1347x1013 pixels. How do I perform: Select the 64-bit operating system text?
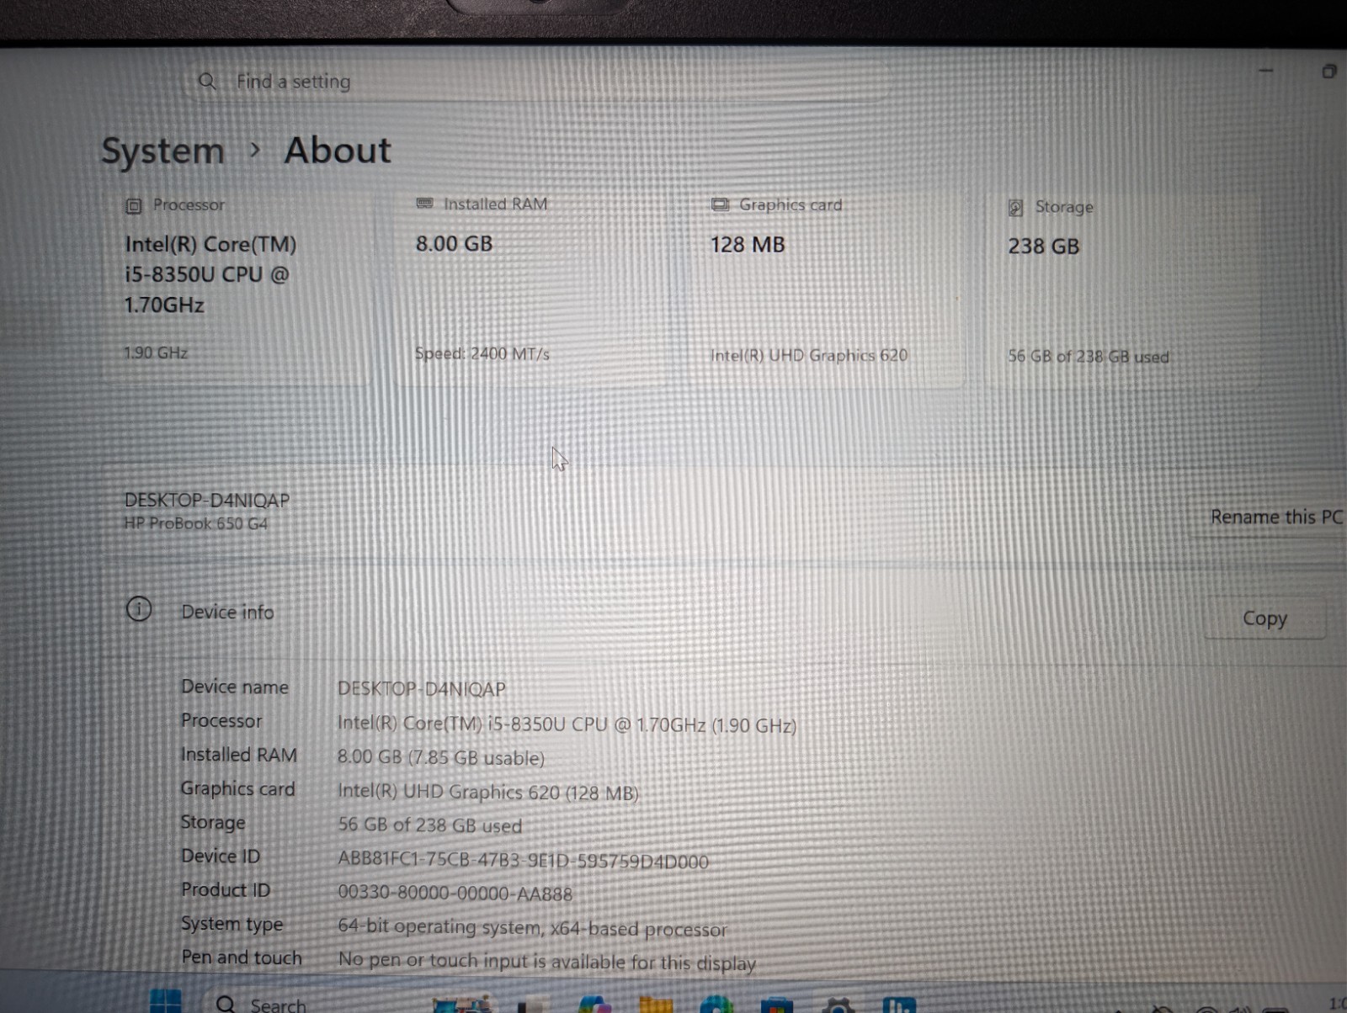click(x=532, y=928)
